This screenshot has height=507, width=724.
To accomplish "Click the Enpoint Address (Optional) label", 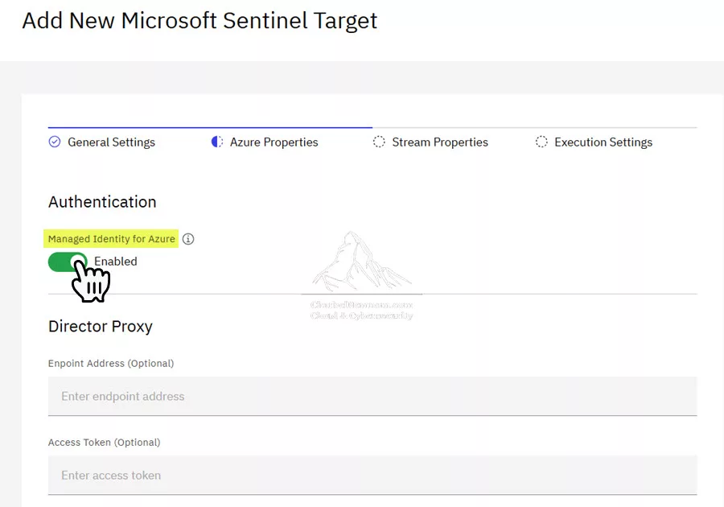I will [x=111, y=364].
